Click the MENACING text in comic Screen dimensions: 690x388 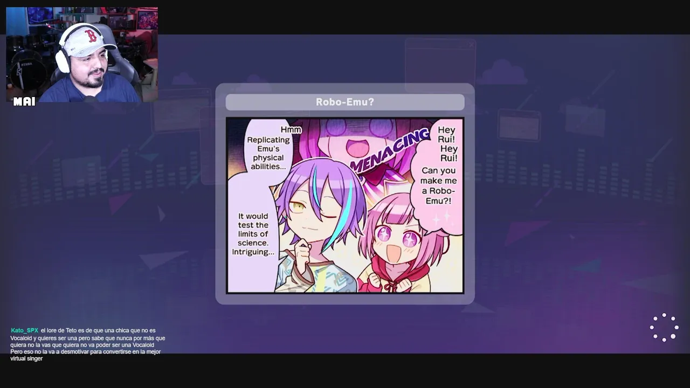390,150
